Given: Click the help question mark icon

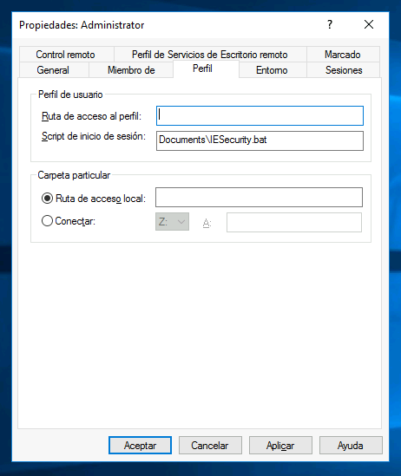Looking at the screenshot, I should pos(330,24).
